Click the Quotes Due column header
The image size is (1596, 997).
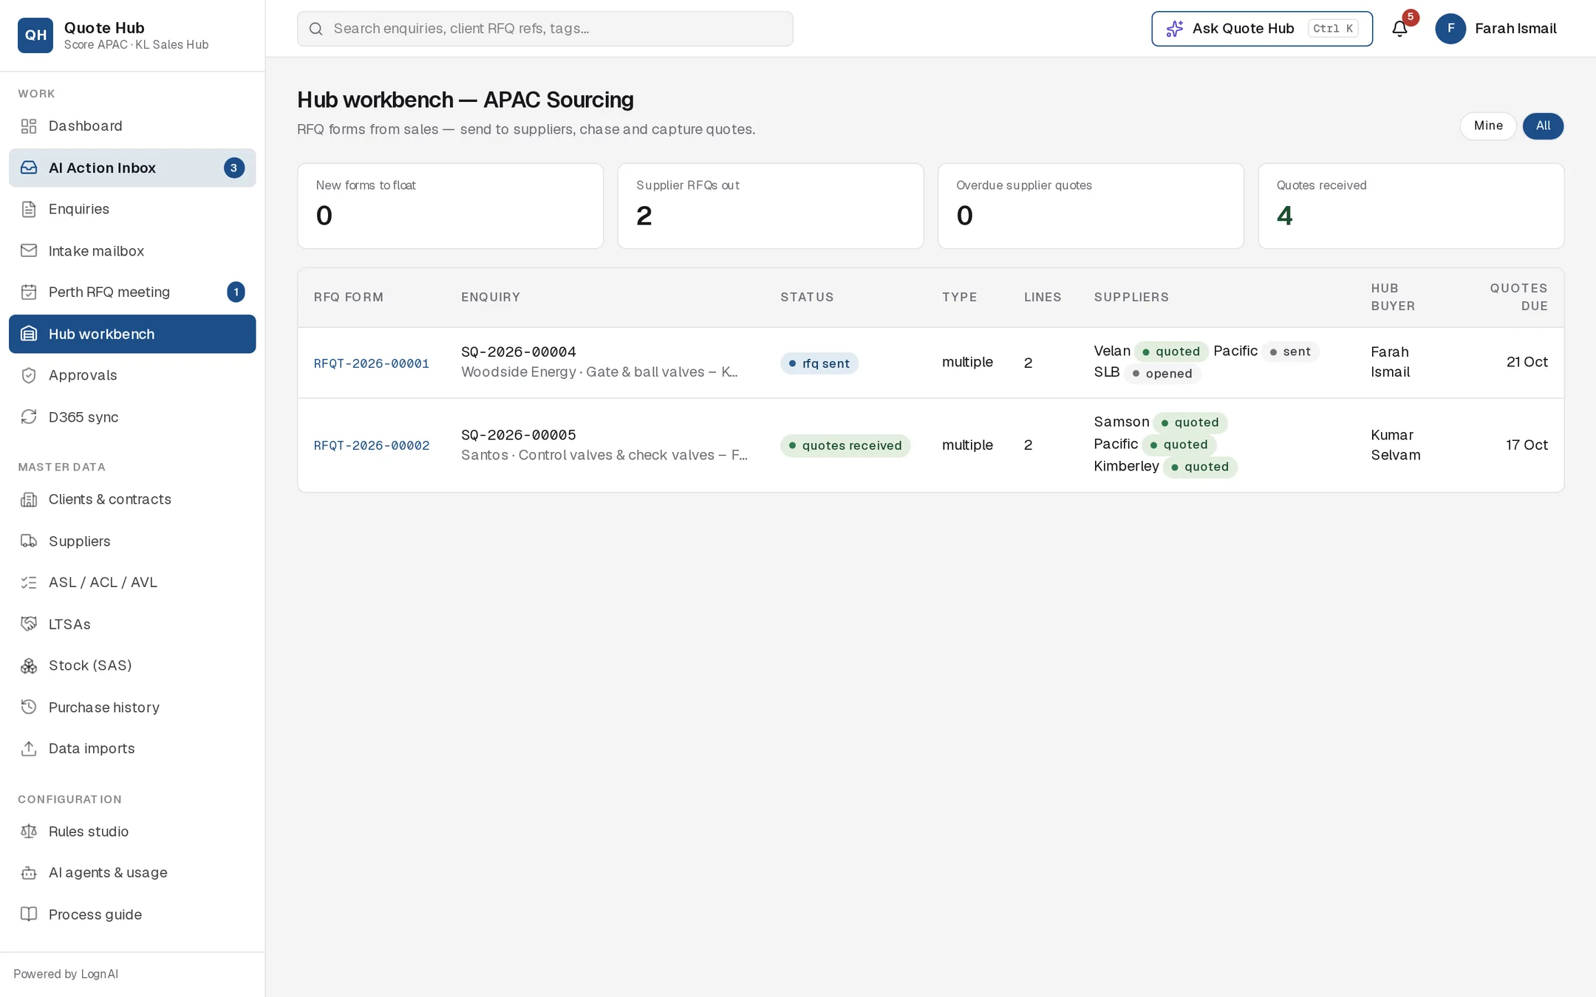(1518, 297)
